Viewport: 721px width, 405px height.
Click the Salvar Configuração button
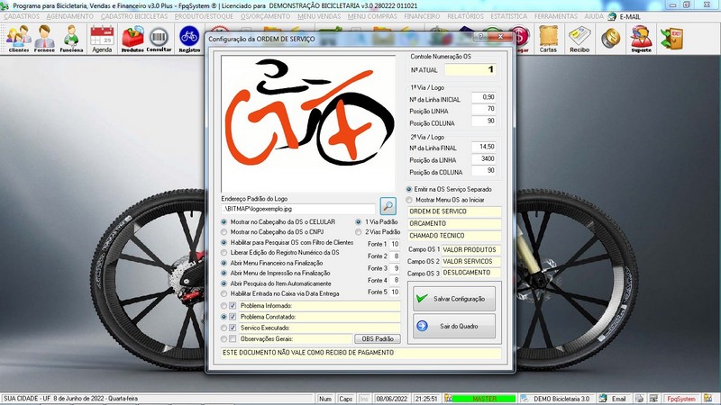(454, 299)
